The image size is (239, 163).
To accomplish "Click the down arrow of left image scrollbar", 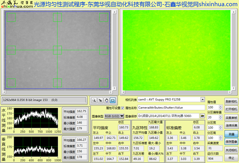I will click(x=114, y=88).
